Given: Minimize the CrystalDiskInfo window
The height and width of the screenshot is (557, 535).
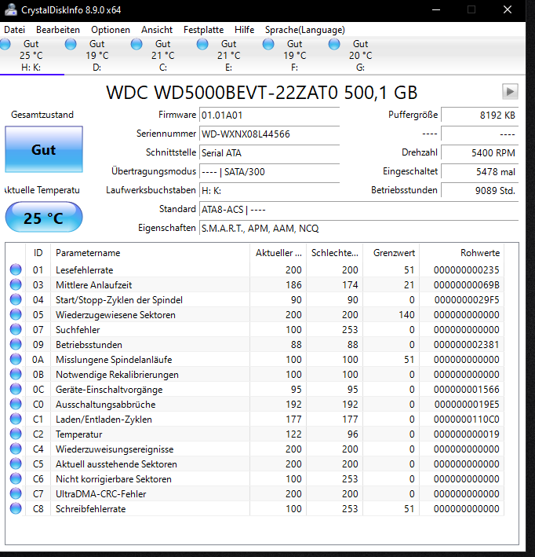Looking at the screenshot, I should (436, 9).
